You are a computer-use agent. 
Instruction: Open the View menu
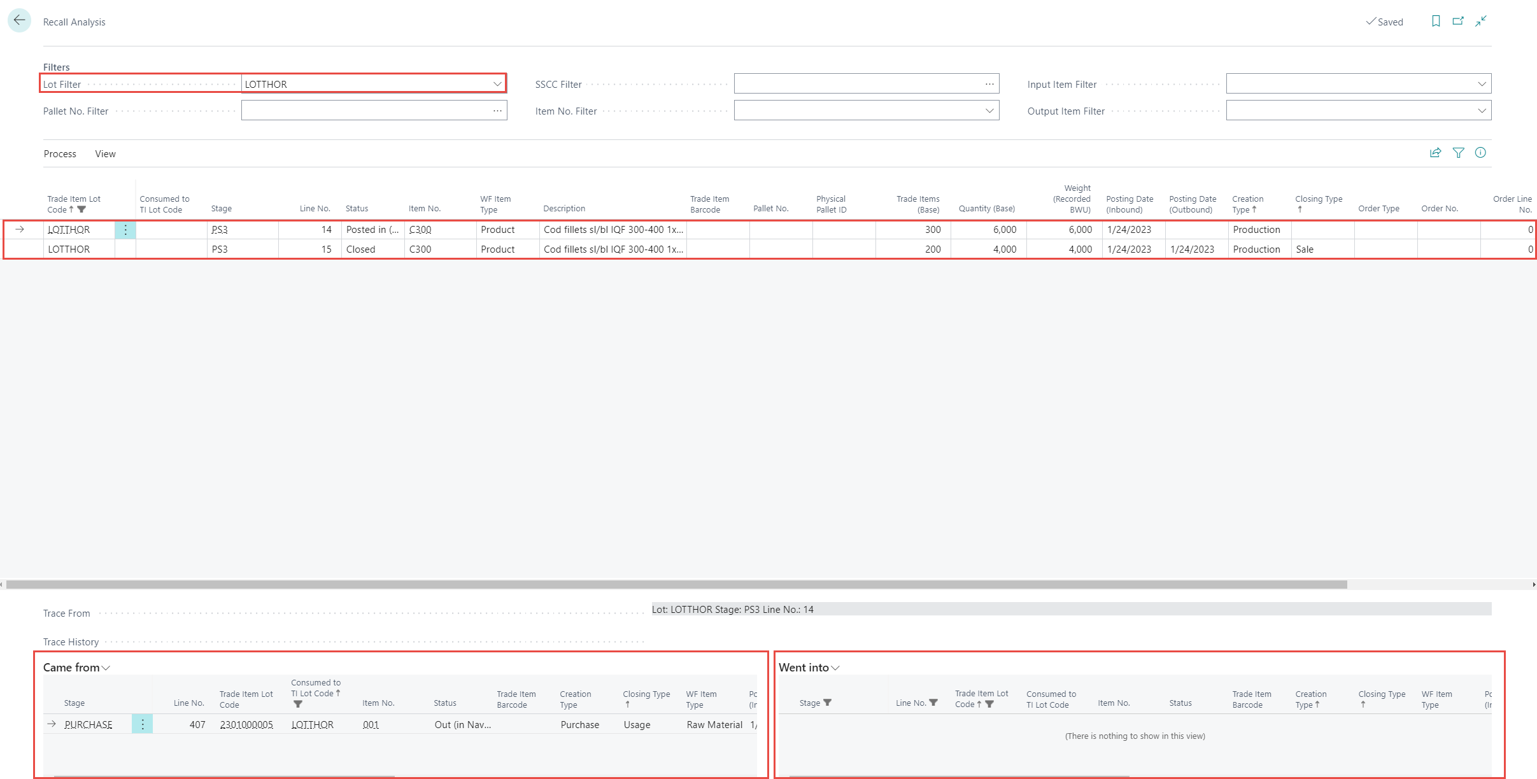[x=105, y=154]
